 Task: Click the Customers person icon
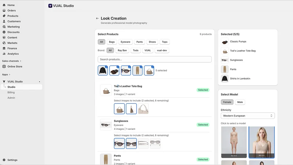(x=4, y=21)
